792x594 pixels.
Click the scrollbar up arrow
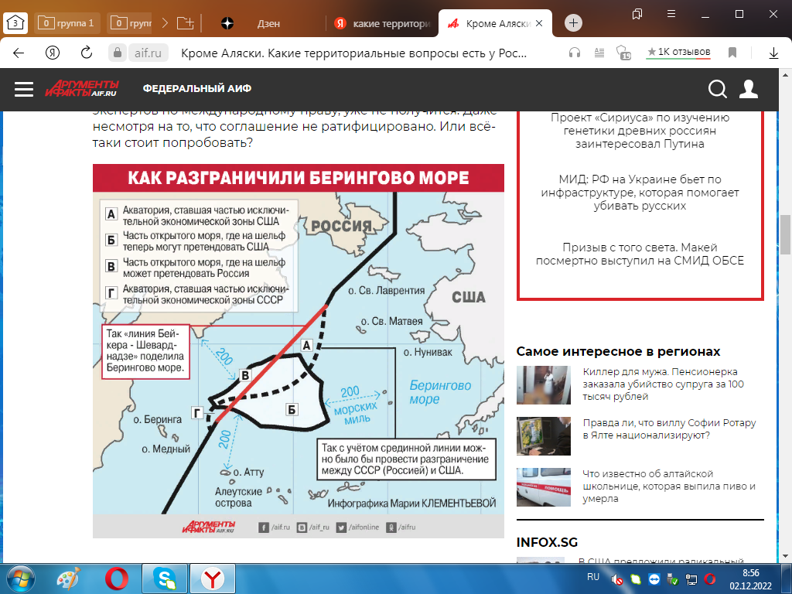(785, 75)
